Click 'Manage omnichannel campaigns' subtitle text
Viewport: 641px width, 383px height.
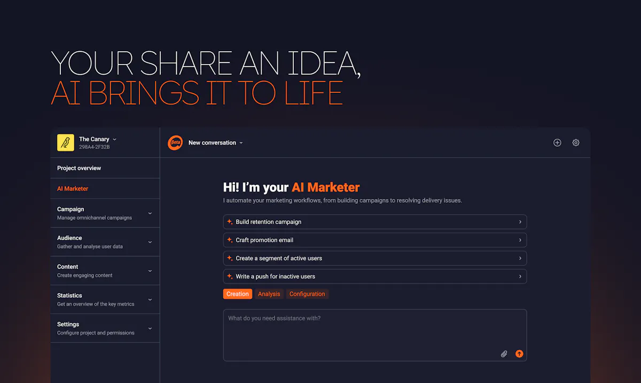point(95,218)
